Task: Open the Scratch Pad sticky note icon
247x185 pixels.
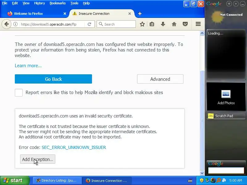Action: click(x=211, y=116)
